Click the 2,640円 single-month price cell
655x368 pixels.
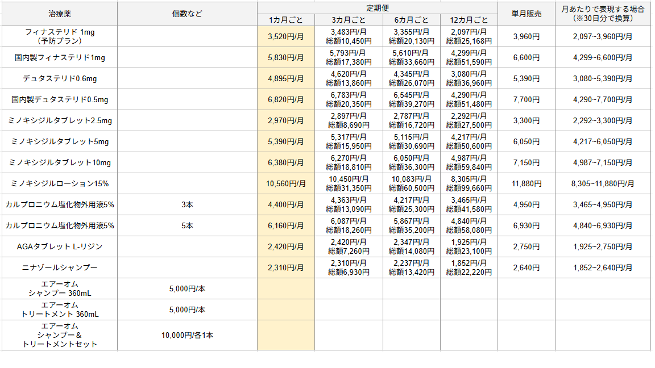[x=527, y=268]
